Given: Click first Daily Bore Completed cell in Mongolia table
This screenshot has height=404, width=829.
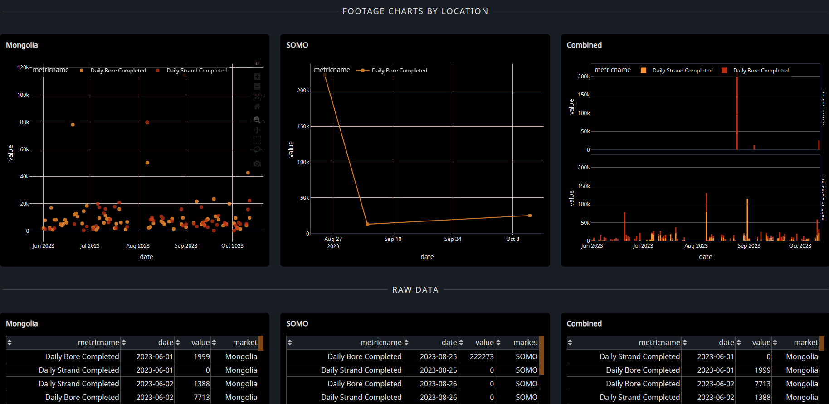Looking at the screenshot, I should [63, 356].
